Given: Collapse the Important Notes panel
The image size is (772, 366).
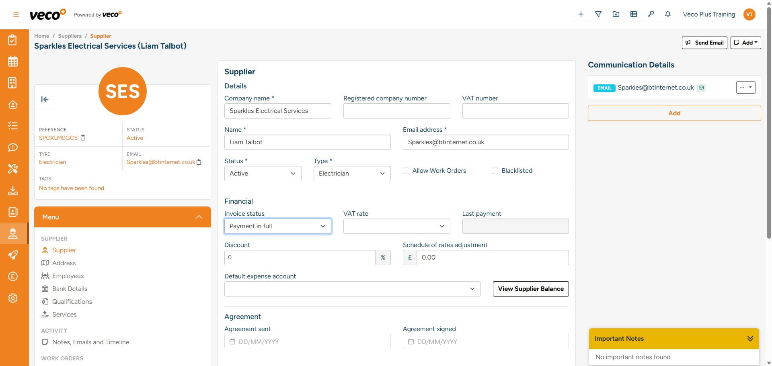Looking at the screenshot, I should click(x=749, y=338).
